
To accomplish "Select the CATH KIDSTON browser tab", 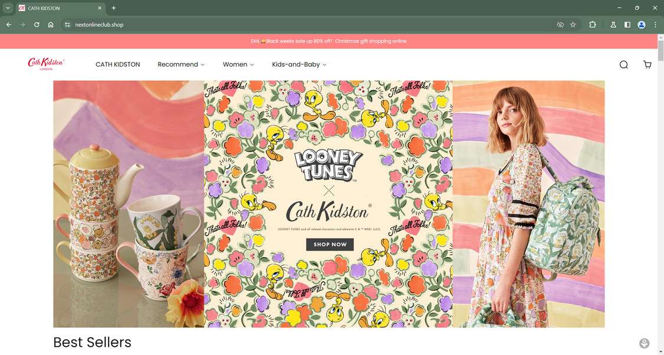I will (61, 8).
